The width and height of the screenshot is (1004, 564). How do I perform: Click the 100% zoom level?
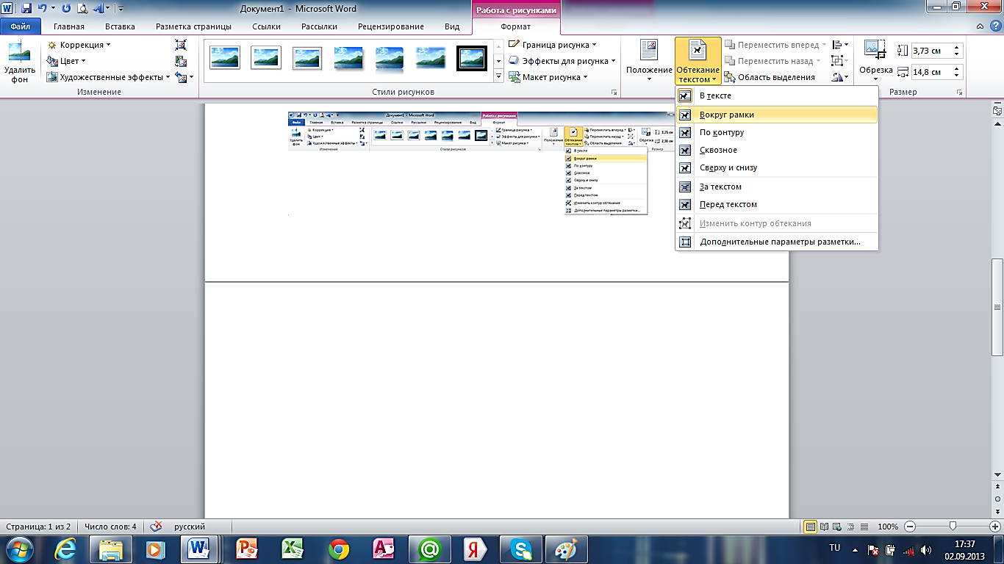888,527
